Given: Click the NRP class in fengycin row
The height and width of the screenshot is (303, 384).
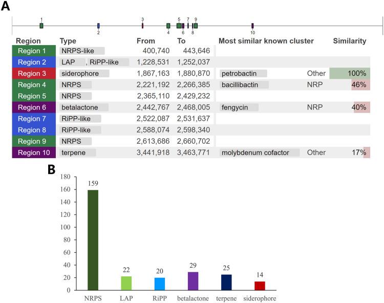Looking at the screenshot, I should click(x=315, y=107).
